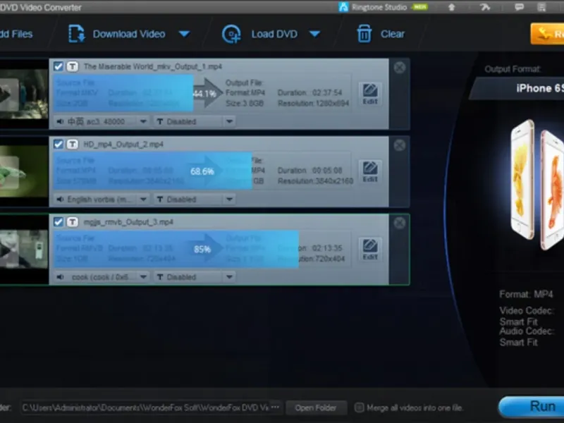Uncheck the mgjs_rmvb_Output_3.mp4 checkbox

59,222
